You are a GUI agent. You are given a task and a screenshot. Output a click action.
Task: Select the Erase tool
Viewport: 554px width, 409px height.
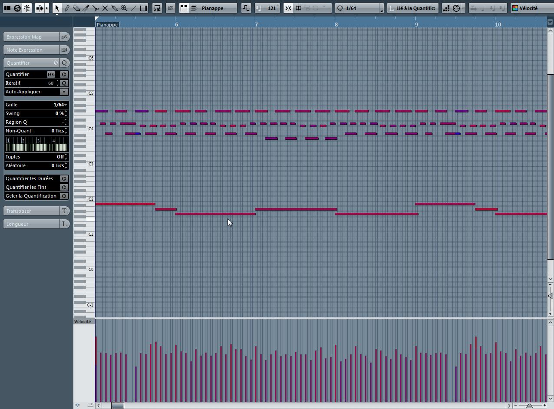tap(76, 8)
